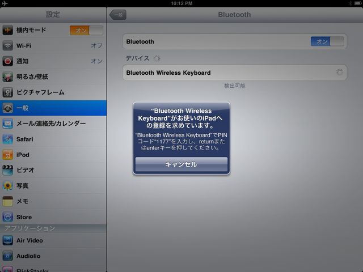Tap the Safari compass icon
The width and height of the screenshot is (363, 272).
click(x=7, y=139)
